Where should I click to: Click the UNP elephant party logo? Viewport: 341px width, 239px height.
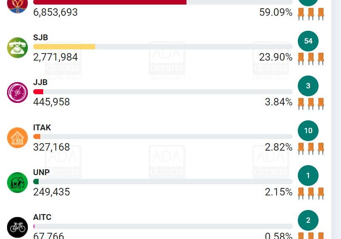[x=17, y=183]
